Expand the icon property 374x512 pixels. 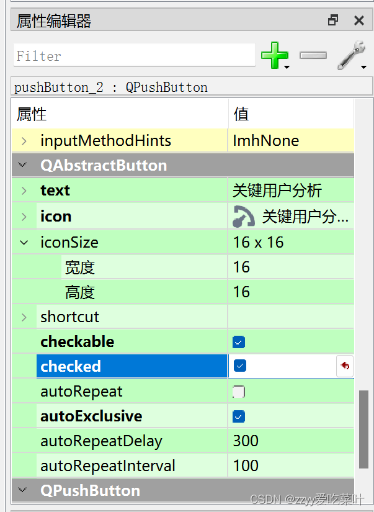[24, 216]
